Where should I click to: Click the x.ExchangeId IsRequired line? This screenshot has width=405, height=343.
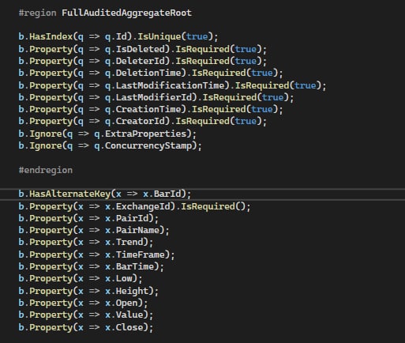tap(134, 206)
